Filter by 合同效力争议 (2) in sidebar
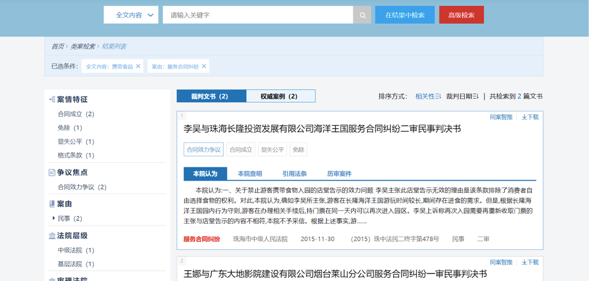 (x=82, y=187)
